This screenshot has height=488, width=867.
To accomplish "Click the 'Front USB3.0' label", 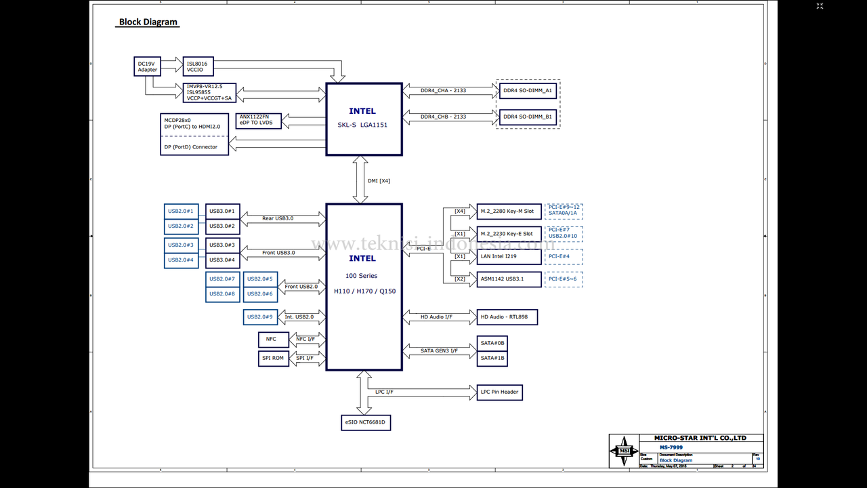I will pos(278,253).
